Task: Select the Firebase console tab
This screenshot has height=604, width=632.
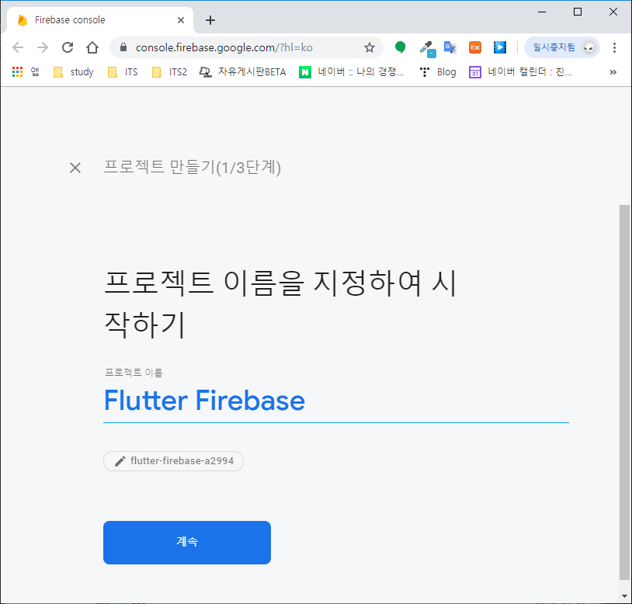Action: point(100,20)
